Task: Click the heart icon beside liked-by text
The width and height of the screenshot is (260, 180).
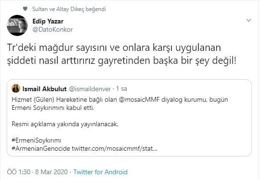Action: (25, 9)
